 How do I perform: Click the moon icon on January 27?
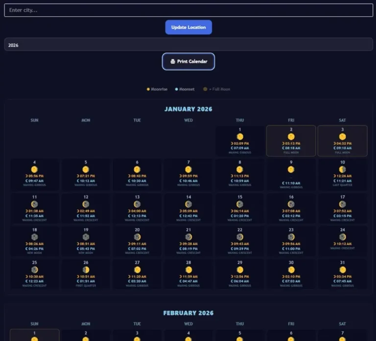tap(137, 270)
